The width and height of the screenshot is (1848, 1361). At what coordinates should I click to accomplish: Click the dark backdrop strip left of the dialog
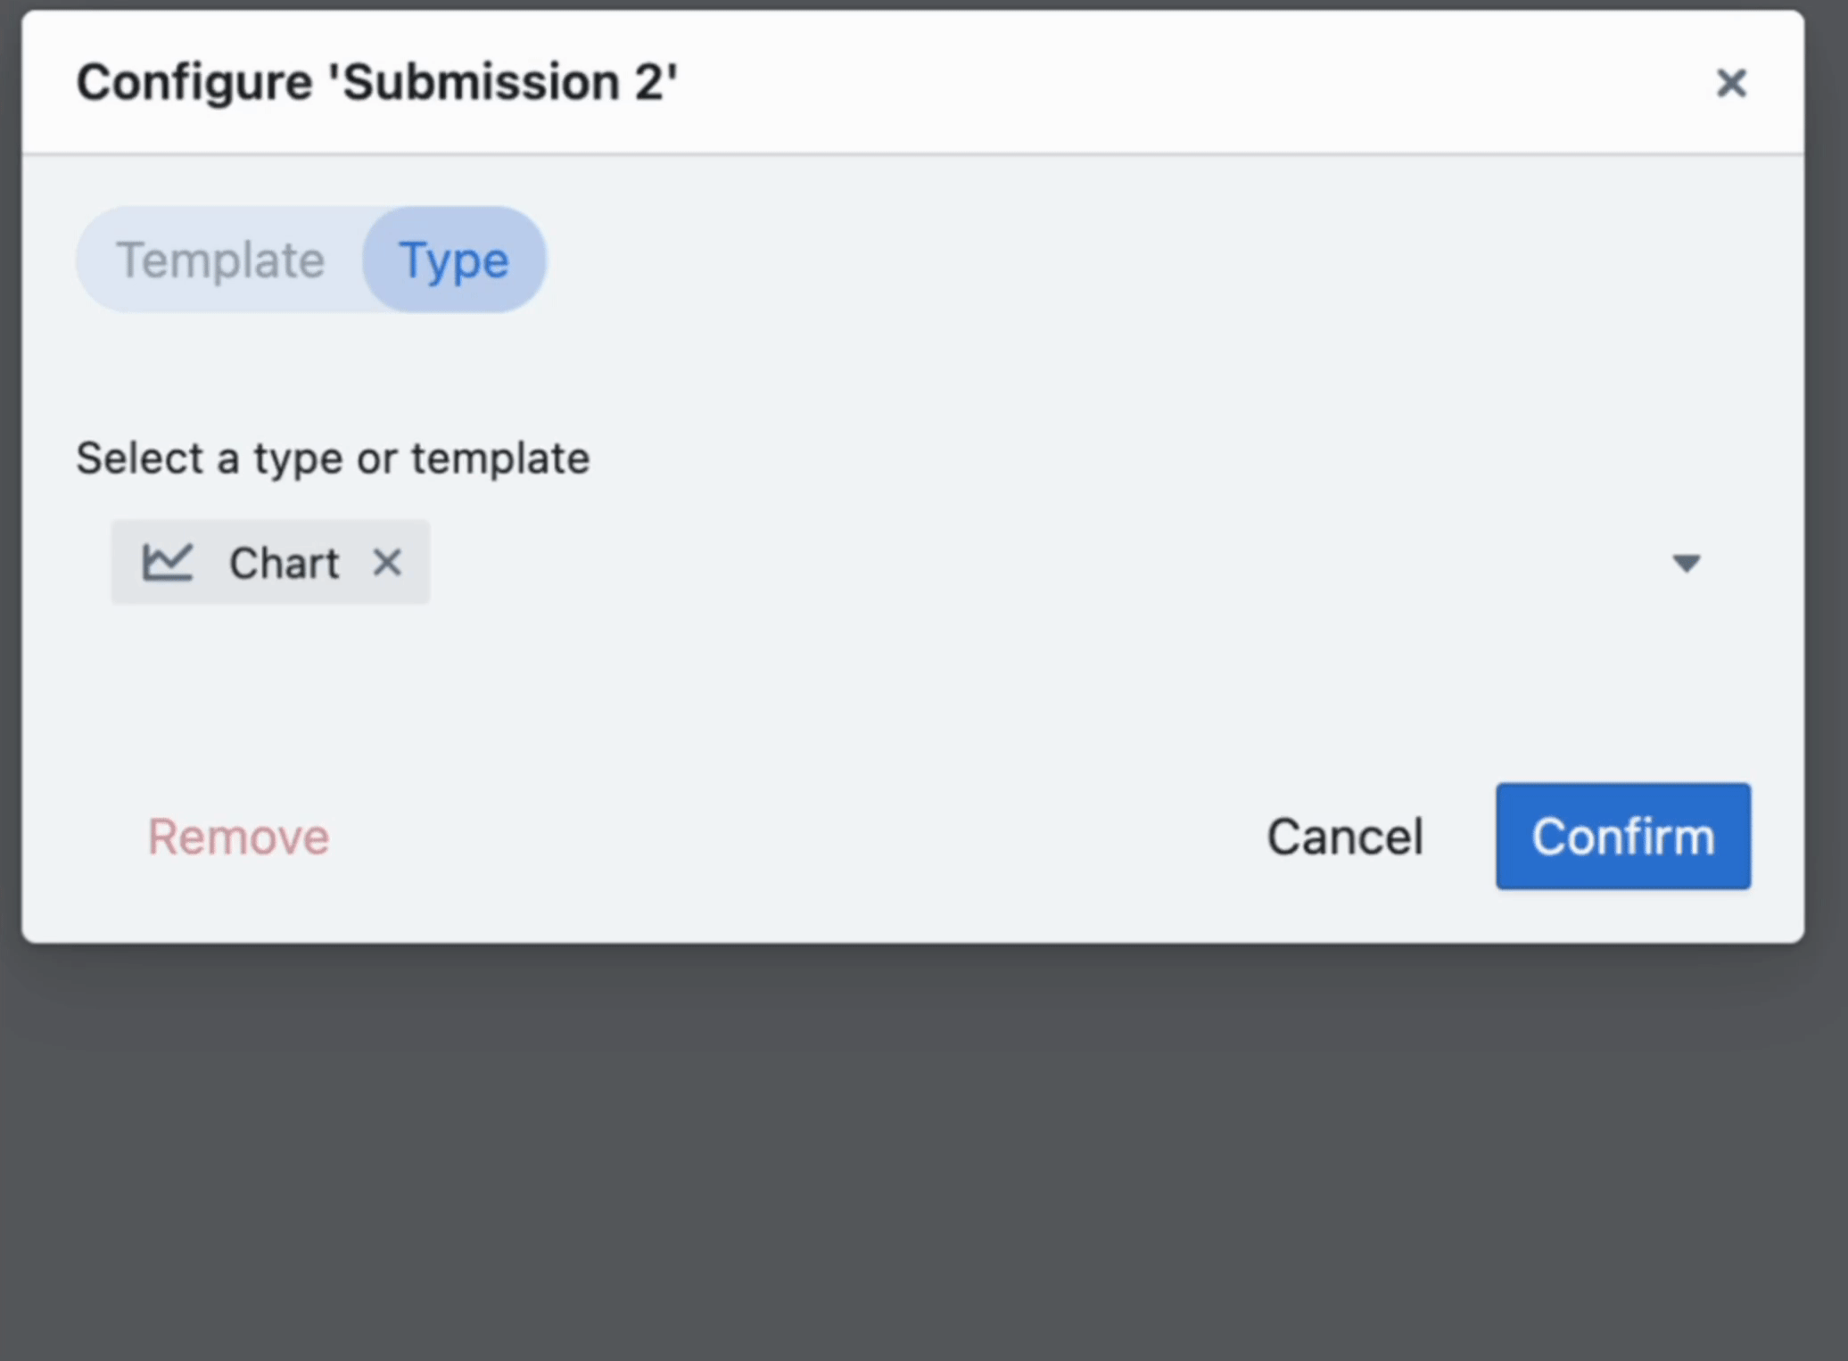pos(10,535)
